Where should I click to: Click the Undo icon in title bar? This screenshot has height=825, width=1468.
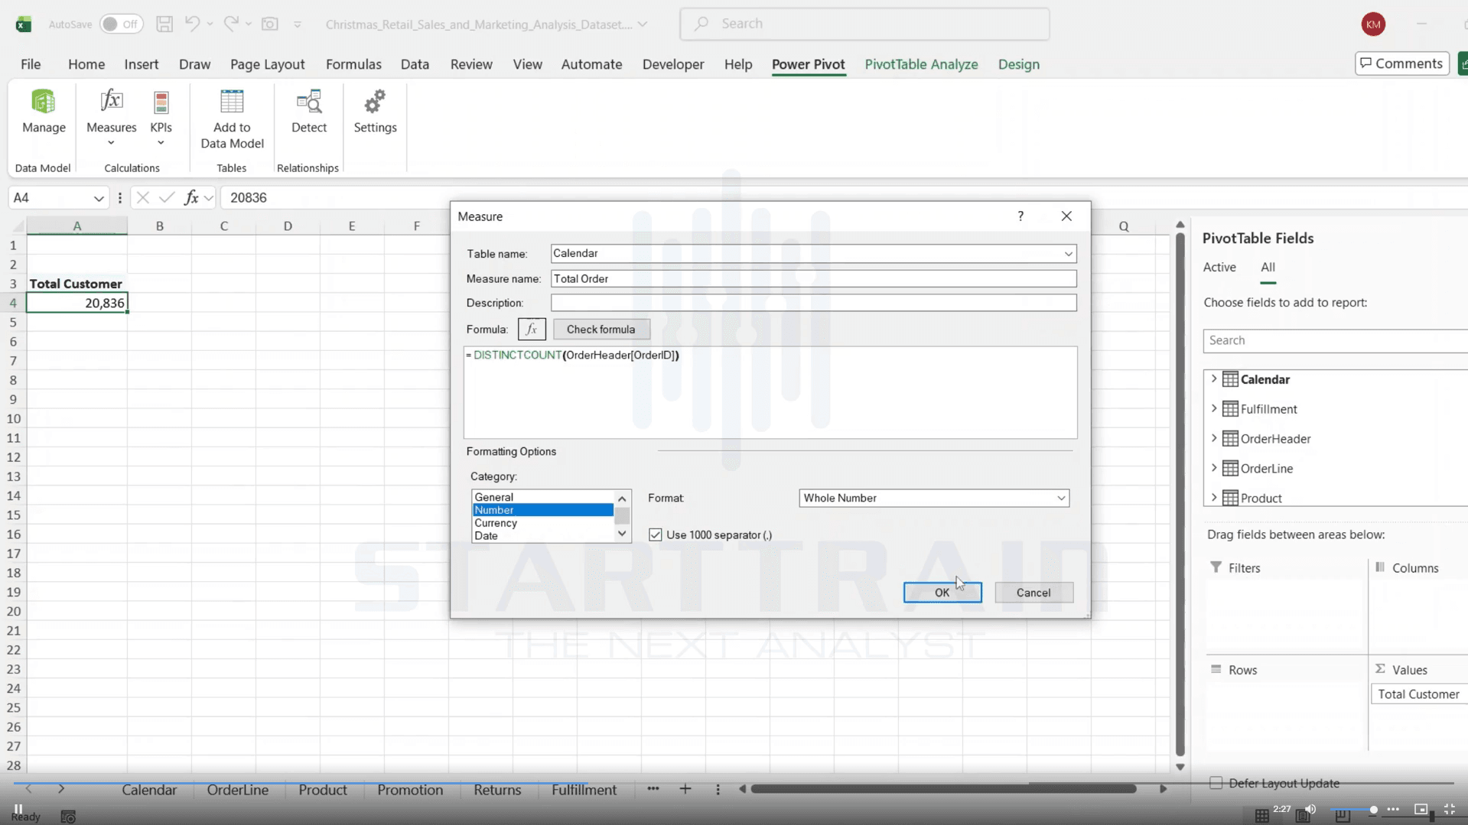(x=192, y=24)
